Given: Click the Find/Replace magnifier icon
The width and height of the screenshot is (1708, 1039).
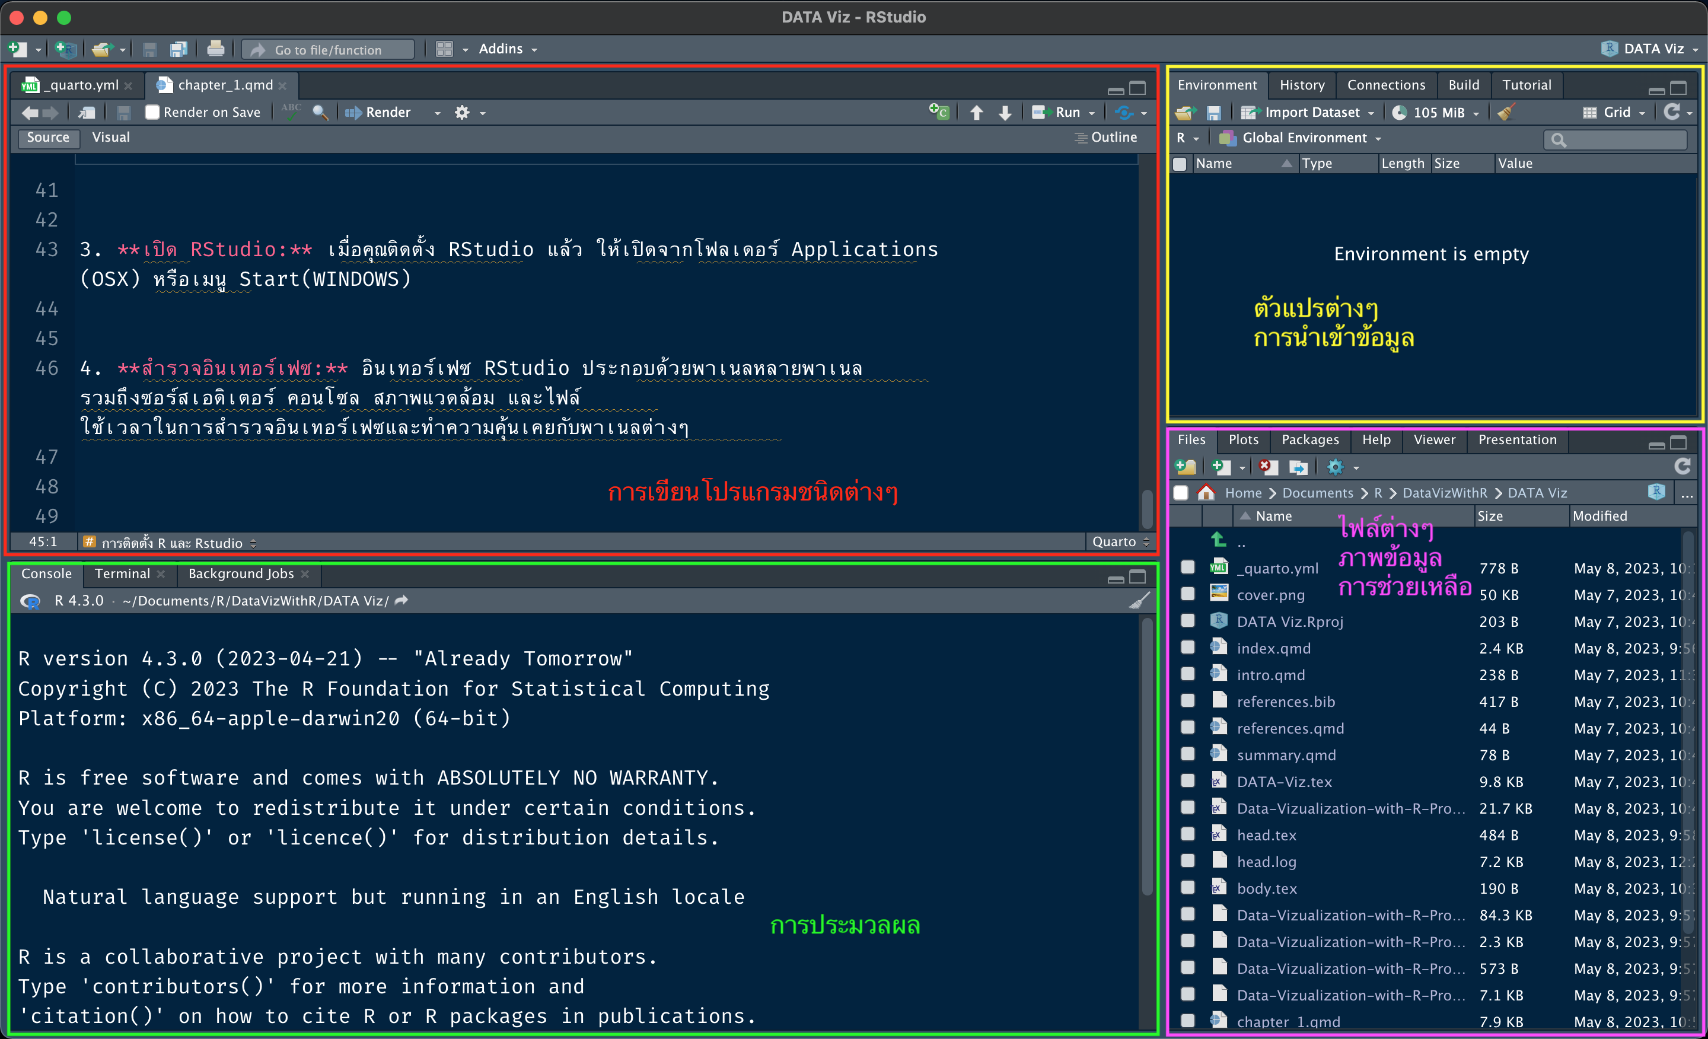Looking at the screenshot, I should (x=320, y=111).
